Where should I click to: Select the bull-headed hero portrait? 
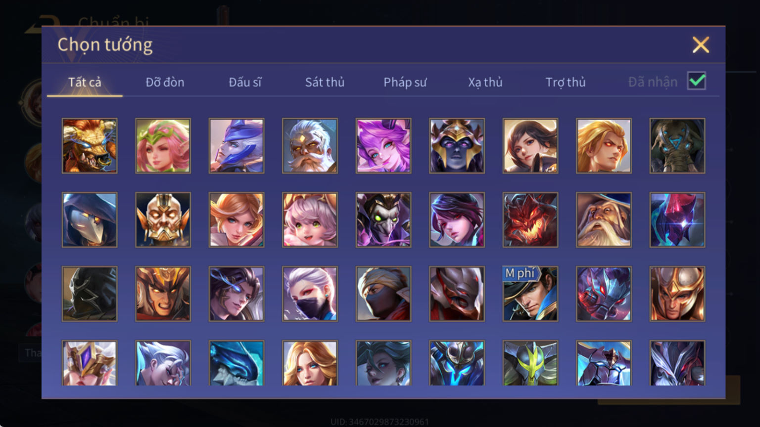(x=90, y=146)
